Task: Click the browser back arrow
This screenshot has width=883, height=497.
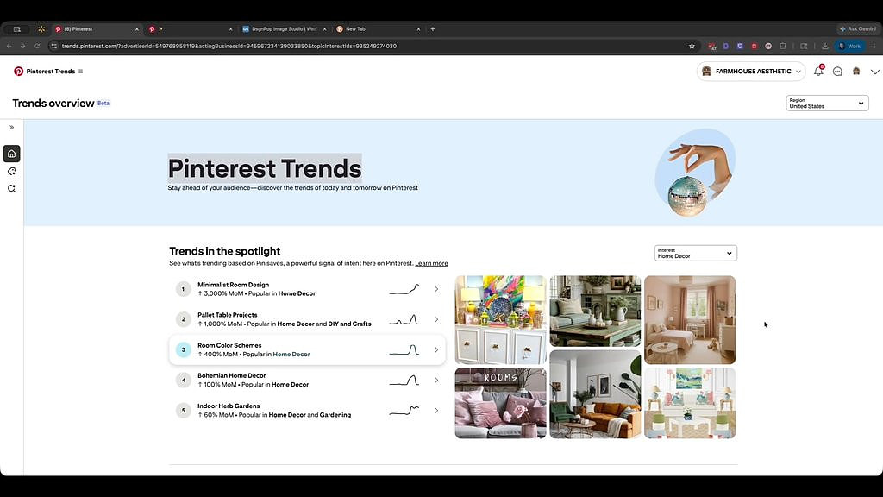Action: (x=9, y=47)
